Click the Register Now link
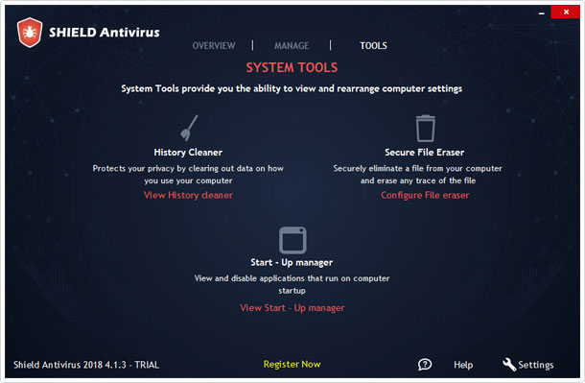This screenshot has width=585, height=383. coord(292,364)
